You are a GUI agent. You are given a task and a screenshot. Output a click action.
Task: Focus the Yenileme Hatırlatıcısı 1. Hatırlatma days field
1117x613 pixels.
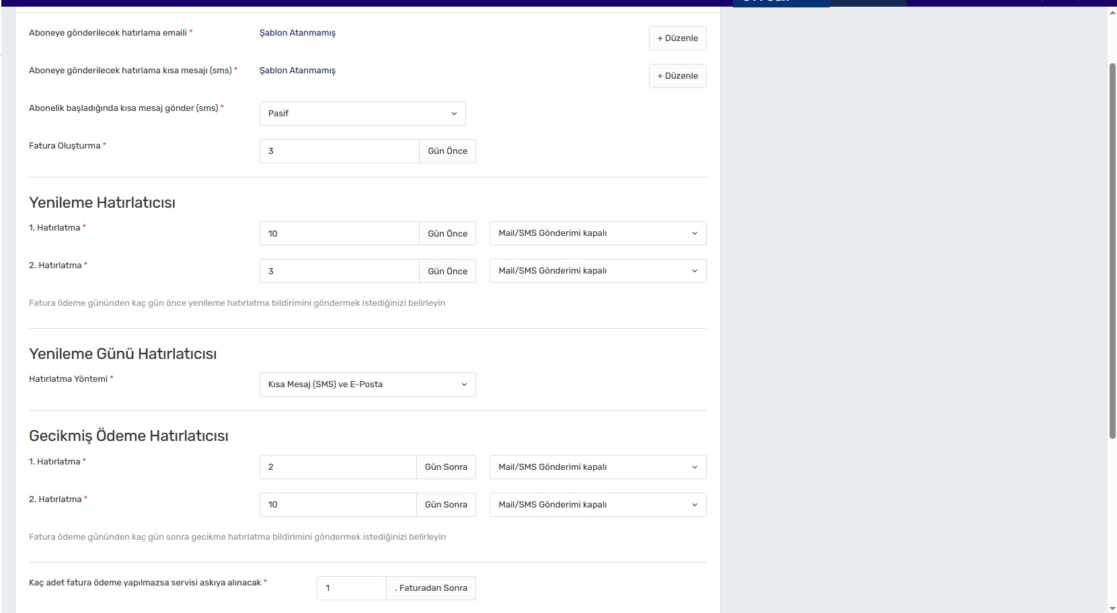point(339,233)
